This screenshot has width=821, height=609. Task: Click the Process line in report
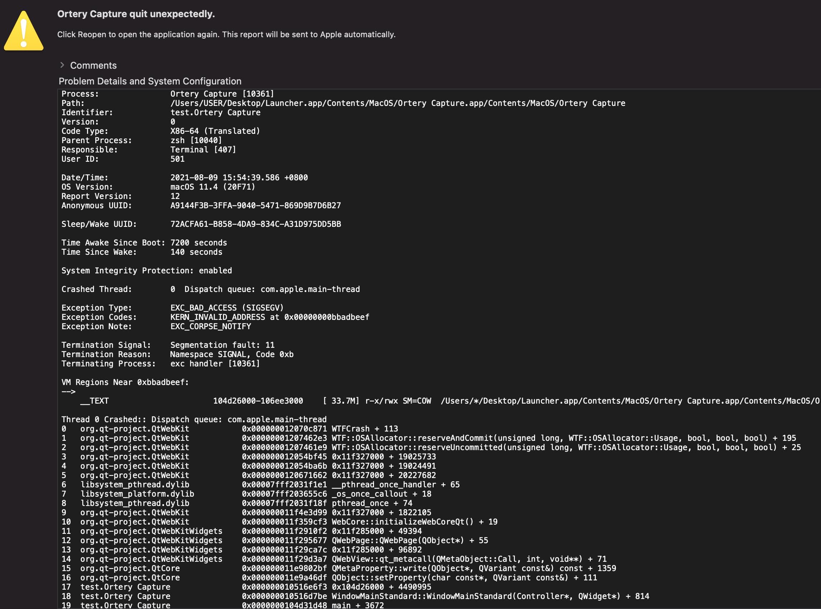168,94
